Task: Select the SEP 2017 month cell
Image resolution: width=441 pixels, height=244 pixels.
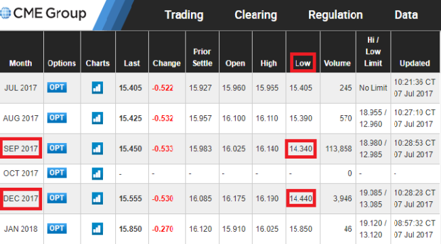Action: pyautogui.click(x=20, y=148)
